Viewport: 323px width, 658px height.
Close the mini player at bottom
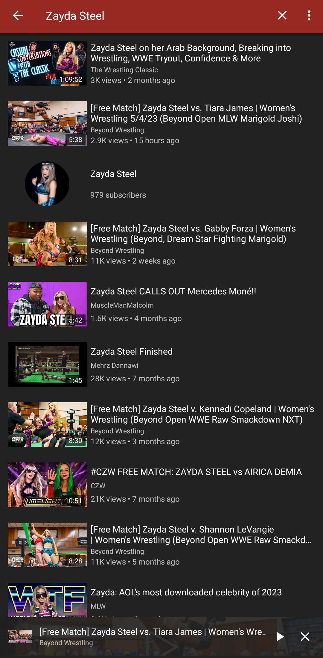pos(305,636)
